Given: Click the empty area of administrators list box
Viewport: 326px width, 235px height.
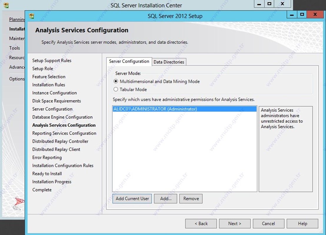Looking at the screenshot, I should (184, 152).
